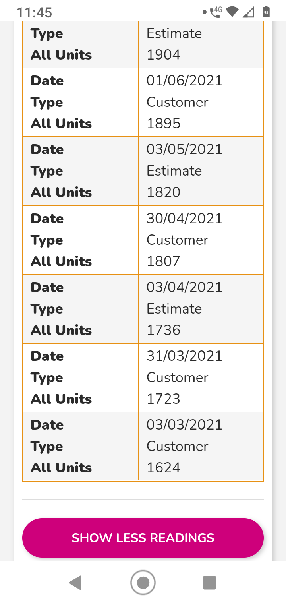Screen dimensions: 286x604
Task: Select the 03/04/2021 estimate date
Action: 184,287
